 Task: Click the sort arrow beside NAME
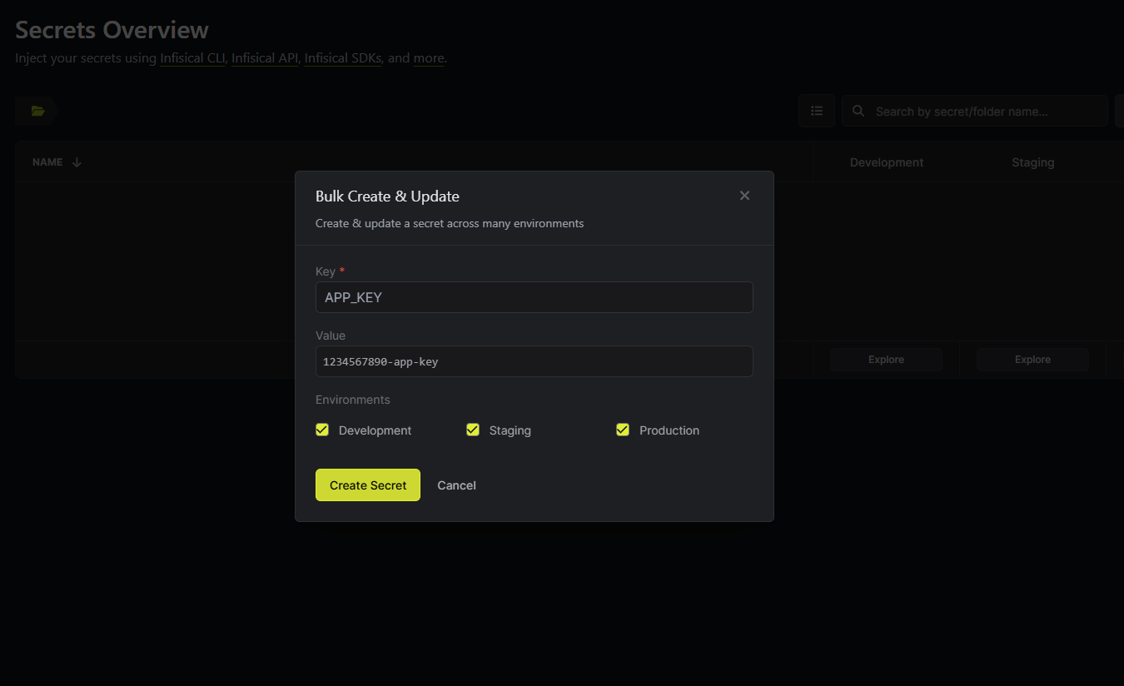pos(77,162)
